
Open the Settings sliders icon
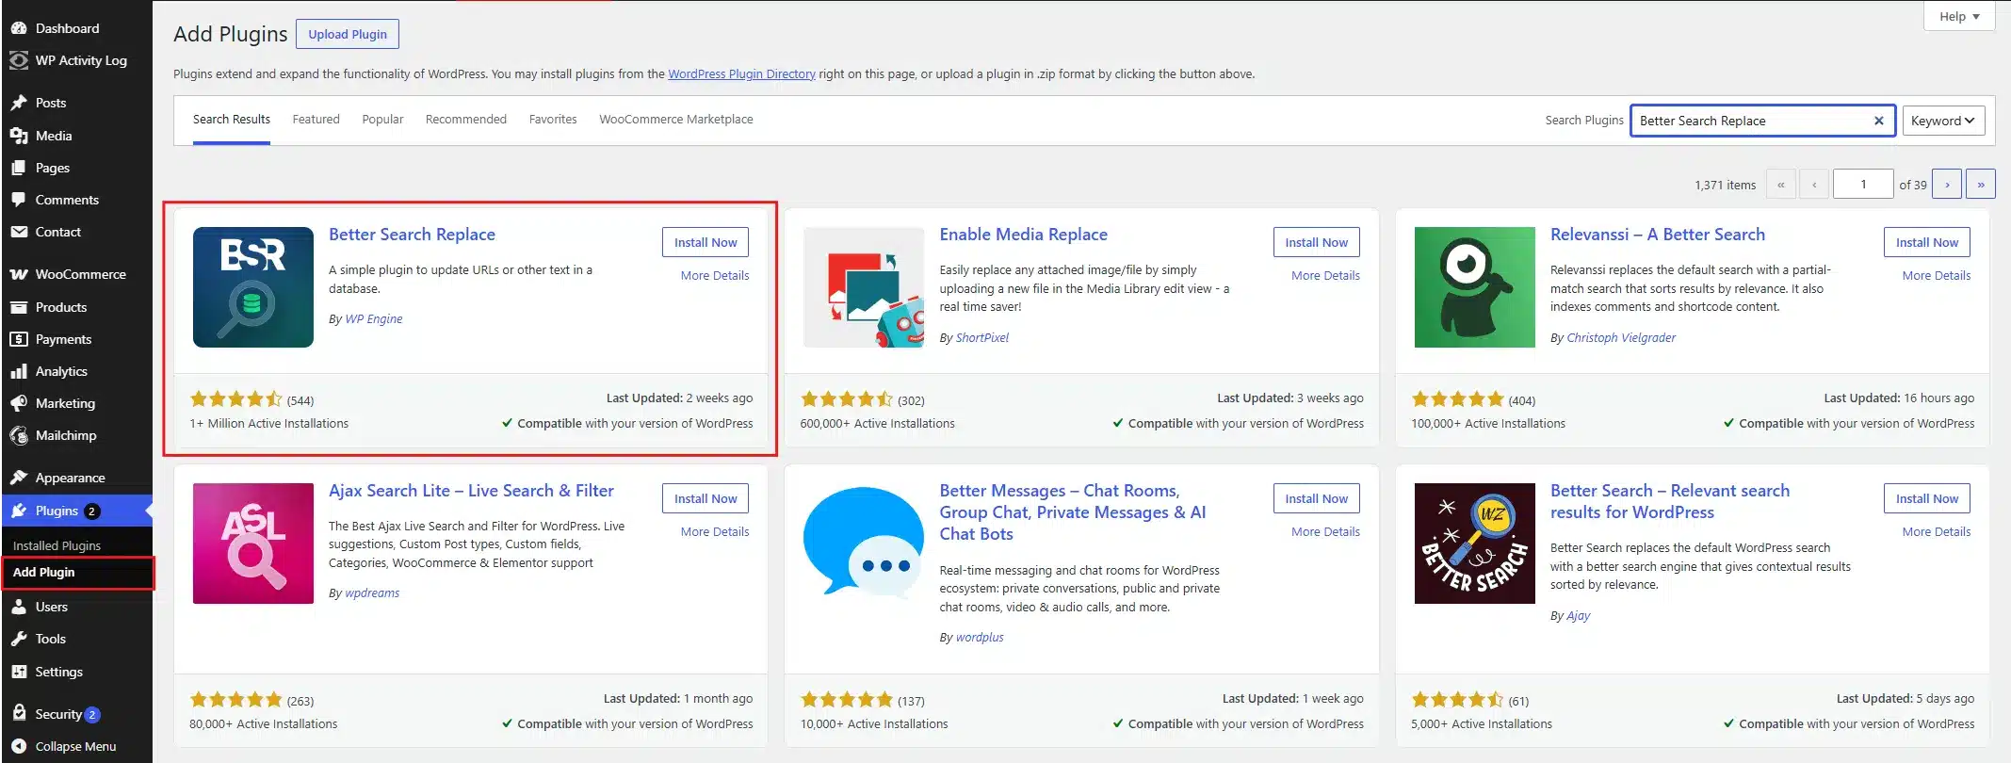[x=19, y=672]
